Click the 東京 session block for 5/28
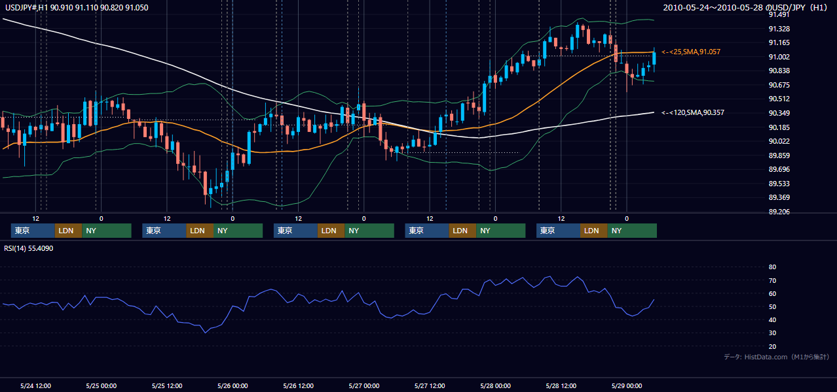837x392 pixels. 558,231
